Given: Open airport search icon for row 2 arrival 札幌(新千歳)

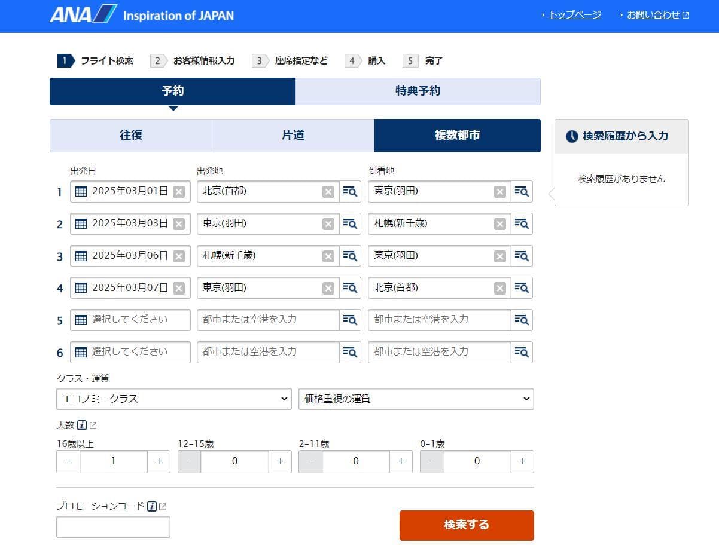Looking at the screenshot, I should pyautogui.click(x=522, y=223).
